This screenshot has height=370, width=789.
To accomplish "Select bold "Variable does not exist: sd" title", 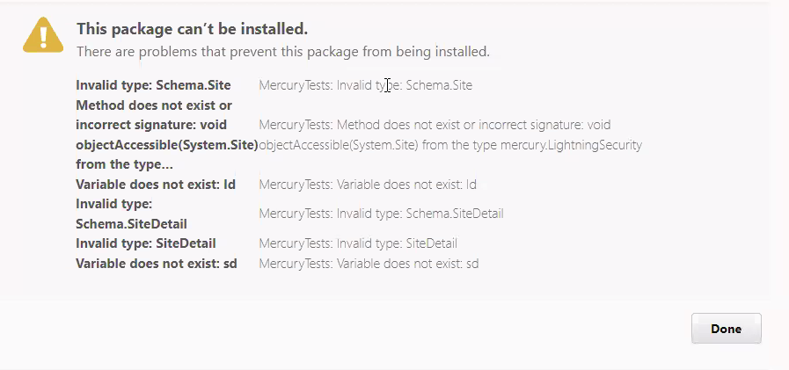I will [157, 264].
